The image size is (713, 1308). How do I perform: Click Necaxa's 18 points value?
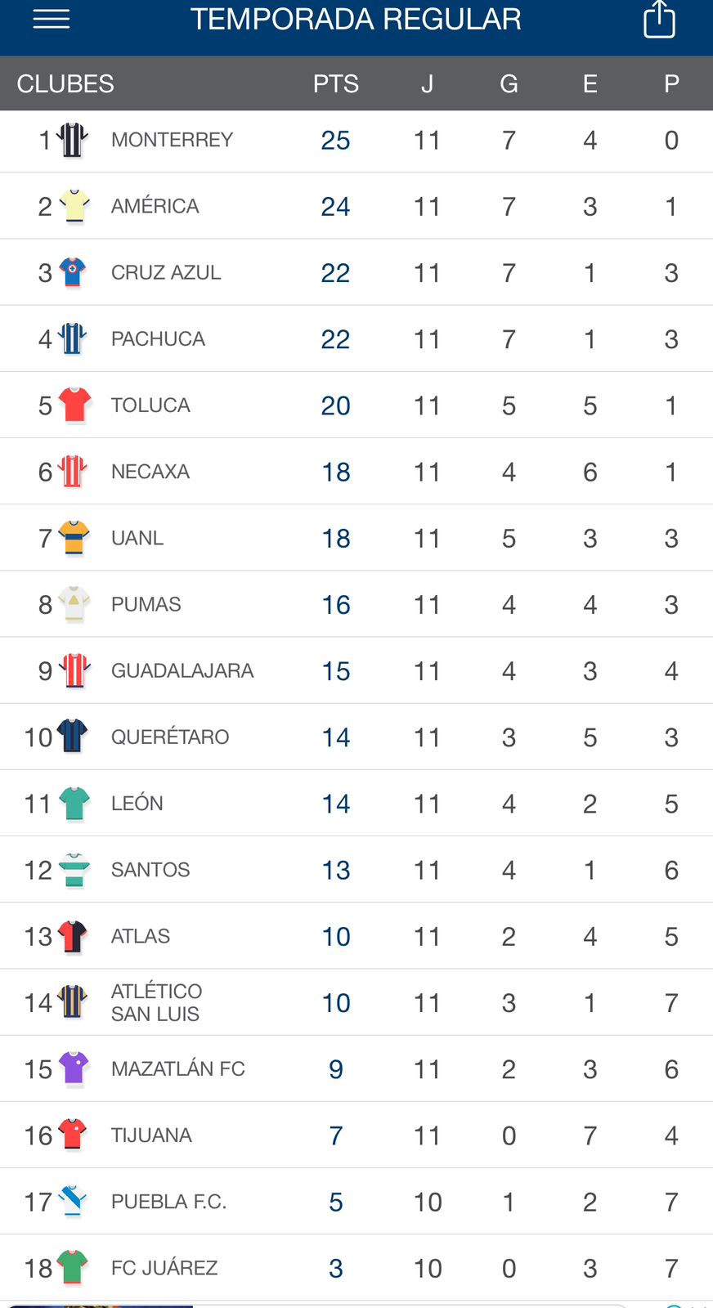pos(335,472)
